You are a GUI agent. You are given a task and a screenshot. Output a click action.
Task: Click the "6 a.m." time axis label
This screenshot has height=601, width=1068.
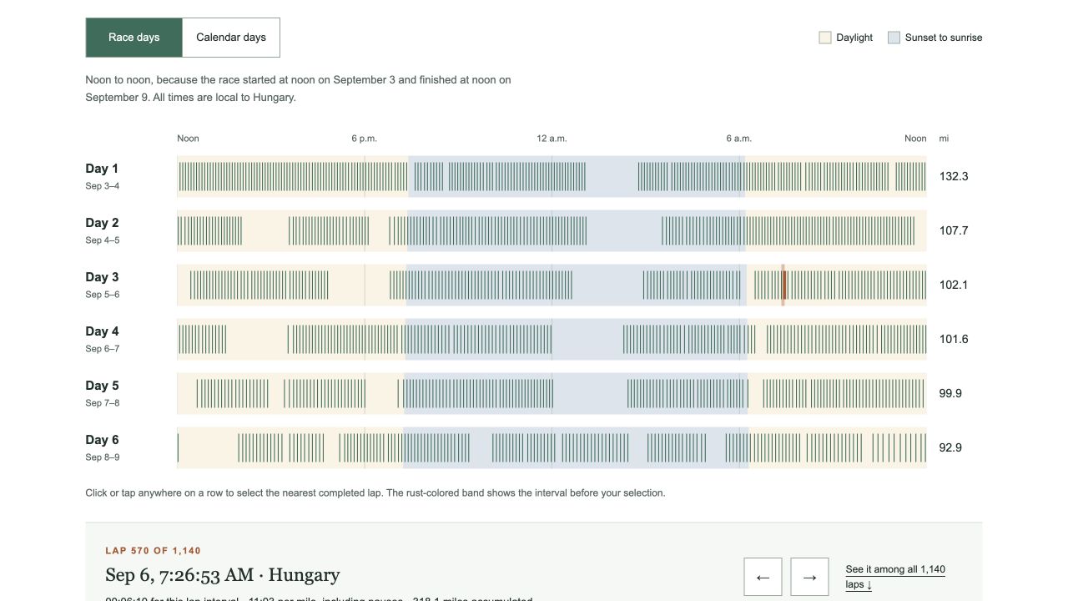738,139
